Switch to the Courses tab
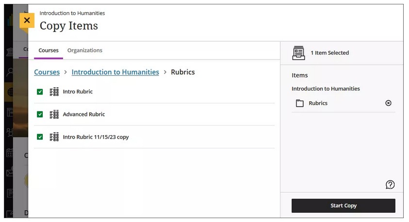 tap(49, 50)
